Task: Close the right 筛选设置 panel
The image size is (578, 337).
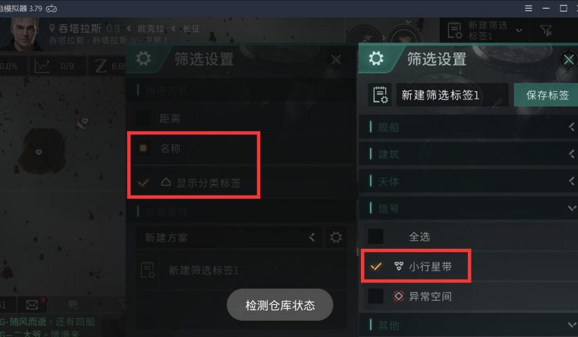Action: click(569, 59)
